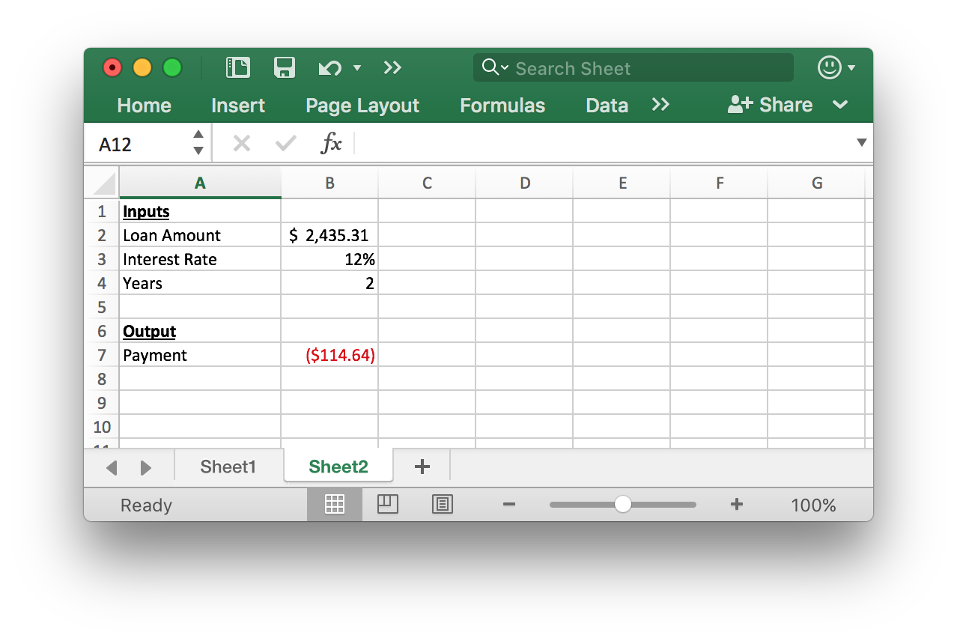
Task: Expand the formula bar with arrow
Action: (861, 142)
